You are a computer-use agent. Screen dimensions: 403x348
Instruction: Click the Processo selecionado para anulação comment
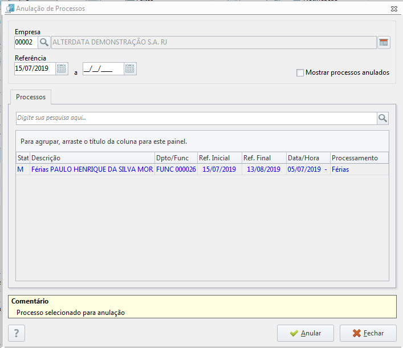71,313
